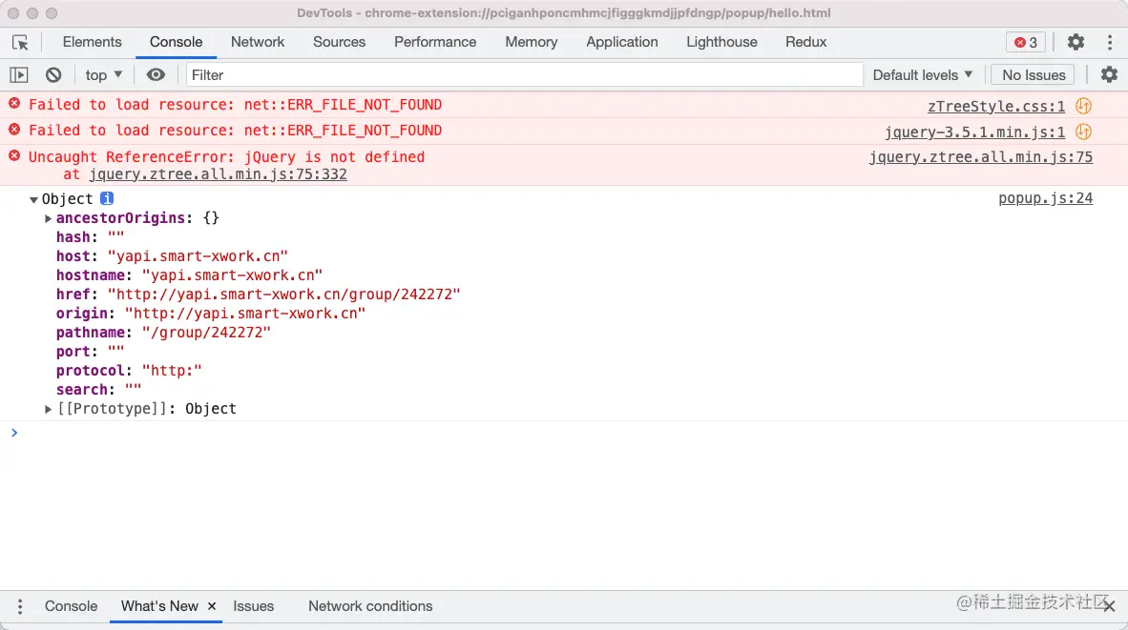The height and width of the screenshot is (630, 1128).
Task: Open the three-dot customize DevTools menu
Action: click(x=1110, y=43)
